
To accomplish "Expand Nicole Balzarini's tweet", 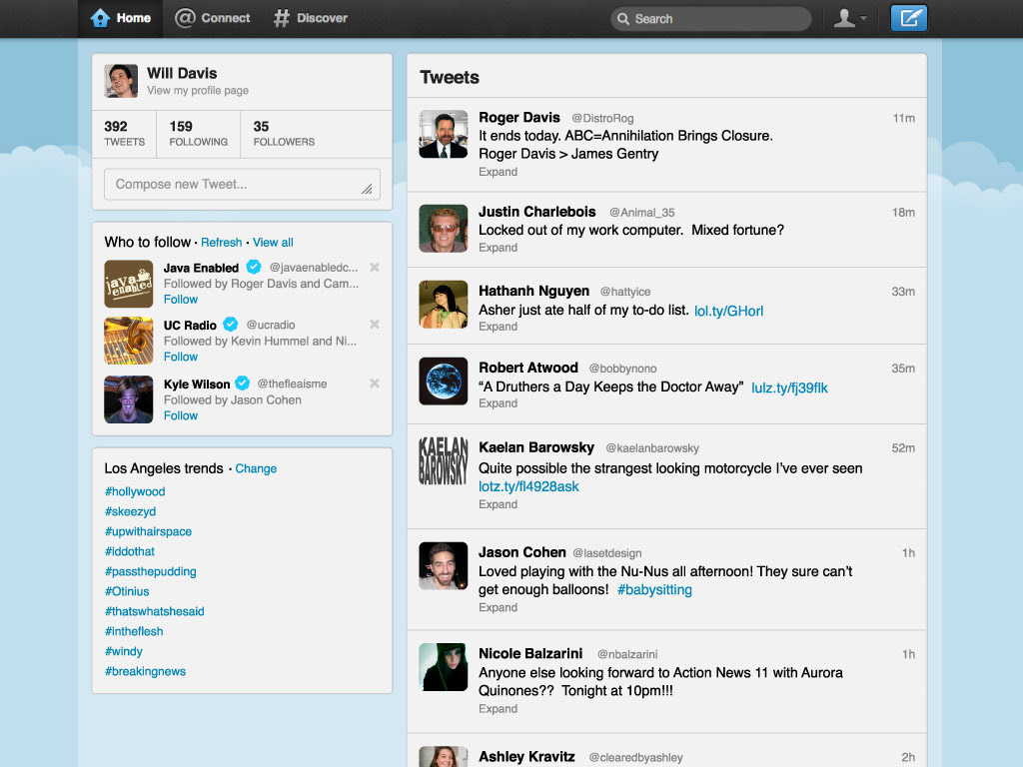I will click(498, 708).
